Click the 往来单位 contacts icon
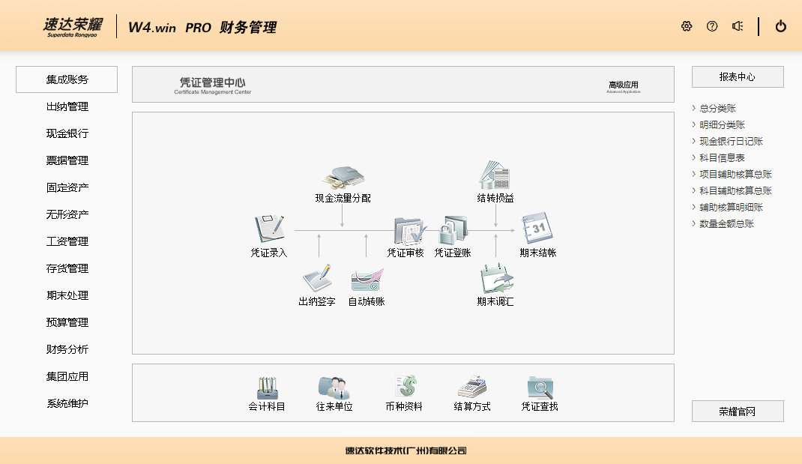This screenshot has height=464, width=802. tap(334, 388)
